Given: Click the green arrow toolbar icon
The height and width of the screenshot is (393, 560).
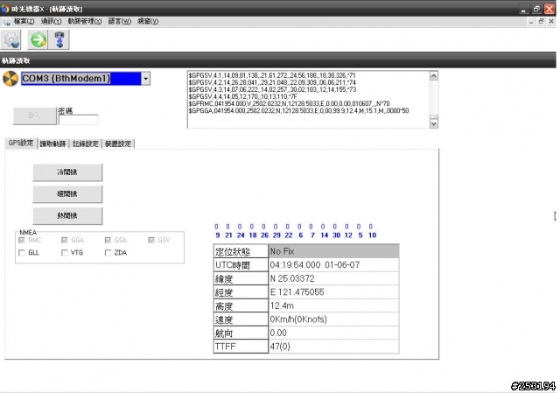Looking at the screenshot, I should point(38,39).
